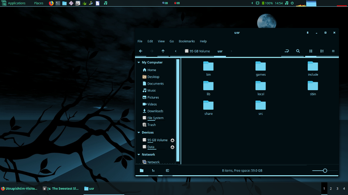Open Downloads in the sidebar
This screenshot has height=195, width=348.
click(x=155, y=111)
